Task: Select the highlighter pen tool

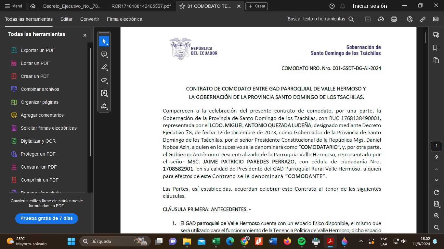Action: click(104, 67)
